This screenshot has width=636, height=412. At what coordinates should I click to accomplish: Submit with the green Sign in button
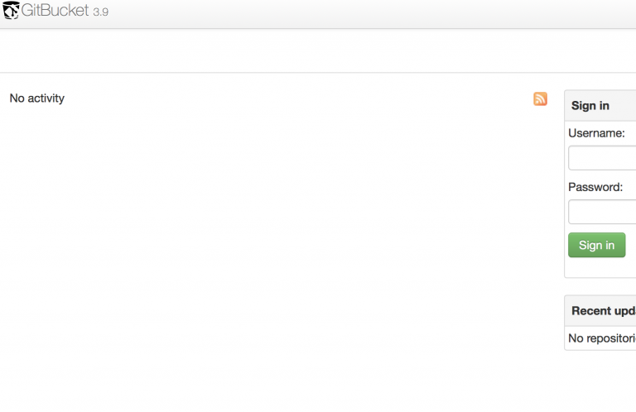coord(596,245)
